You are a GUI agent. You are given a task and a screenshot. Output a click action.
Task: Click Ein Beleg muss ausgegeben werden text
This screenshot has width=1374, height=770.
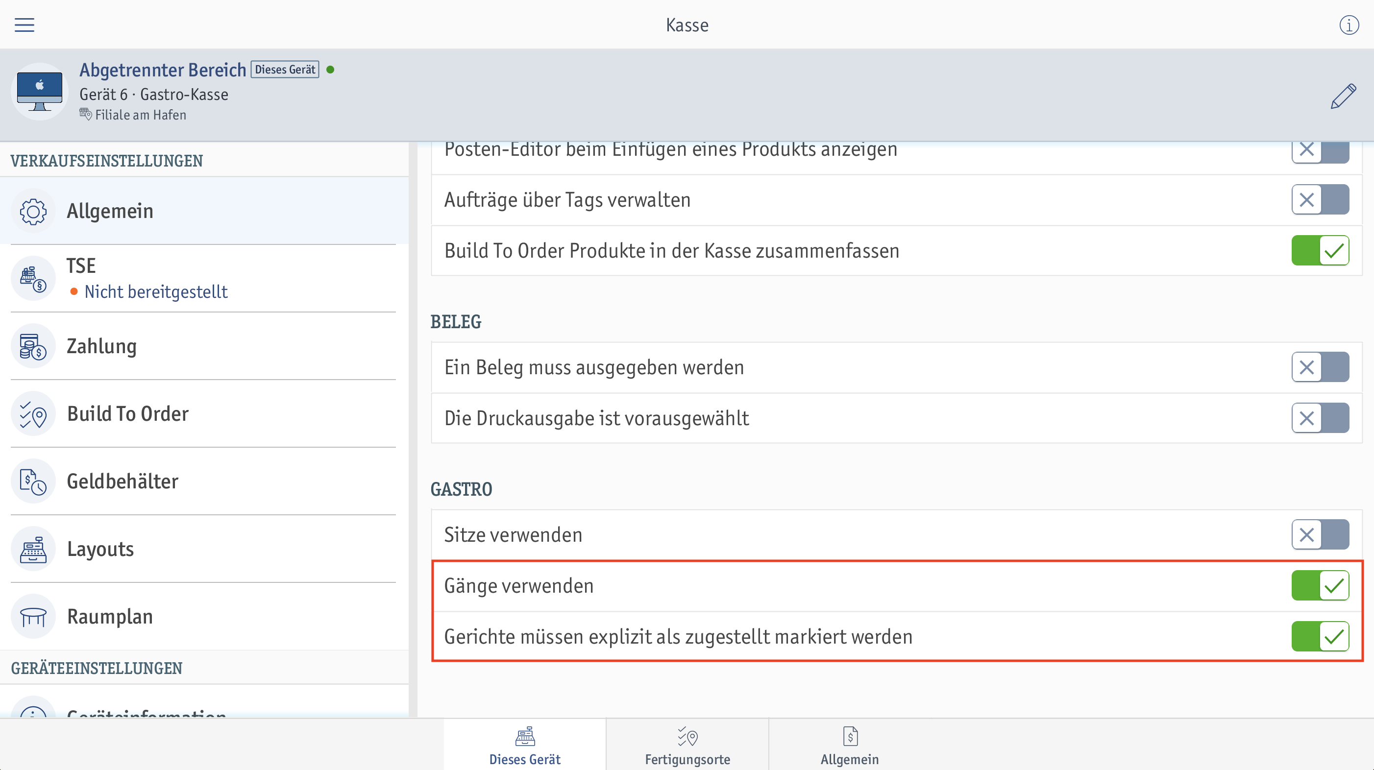[594, 367]
